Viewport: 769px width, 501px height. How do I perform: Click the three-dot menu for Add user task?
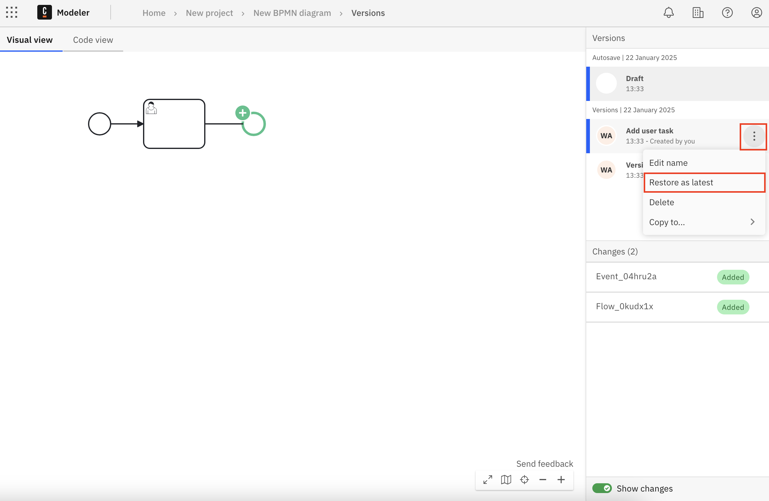(x=754, y=136)
